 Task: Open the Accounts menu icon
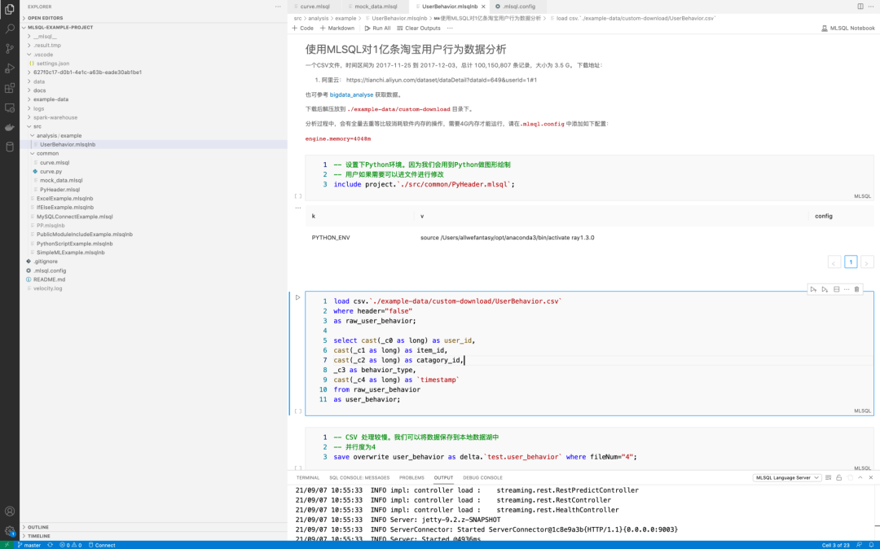point(10,511)
